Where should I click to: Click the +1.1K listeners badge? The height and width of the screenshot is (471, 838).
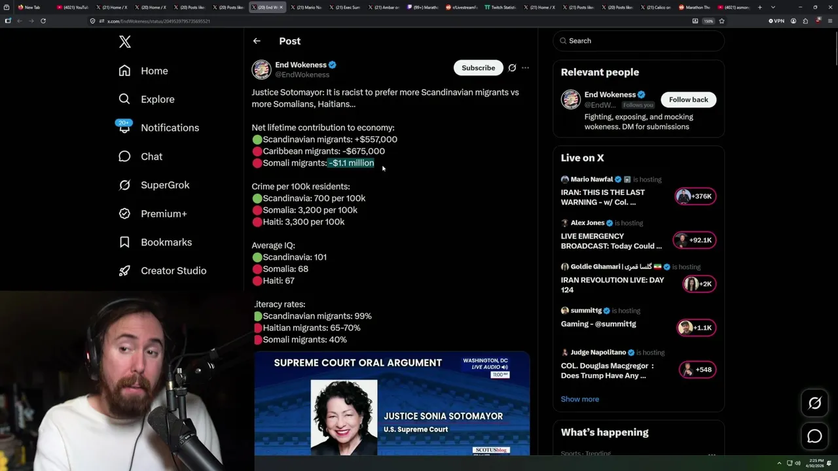click(x=695, y=328)
